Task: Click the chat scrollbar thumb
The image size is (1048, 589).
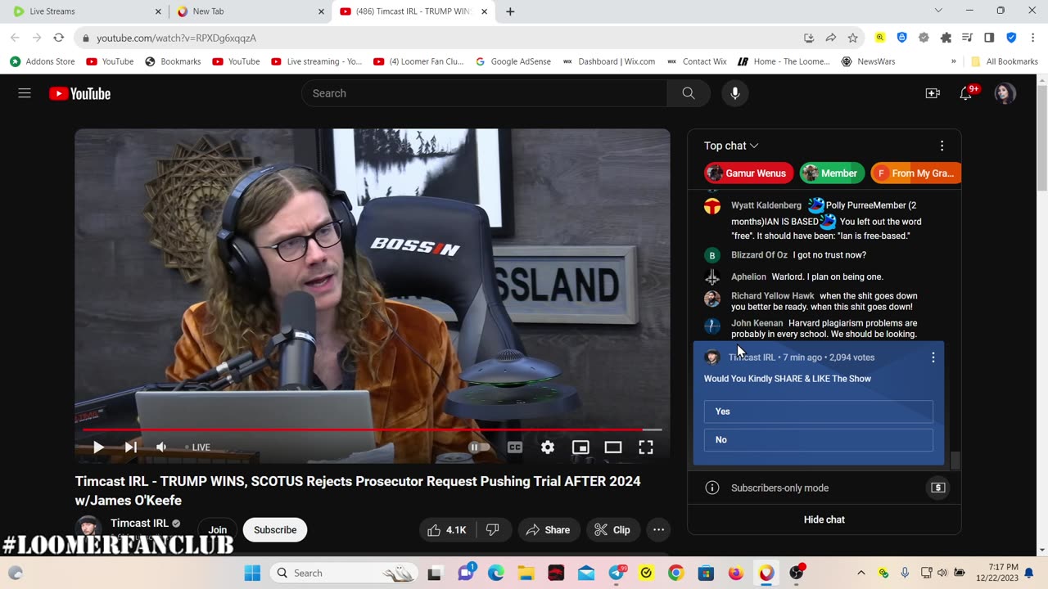Action: [955, 461]
